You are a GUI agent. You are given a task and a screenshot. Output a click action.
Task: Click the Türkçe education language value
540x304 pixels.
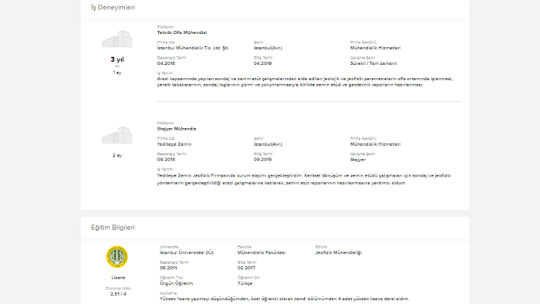coord(245,284)
